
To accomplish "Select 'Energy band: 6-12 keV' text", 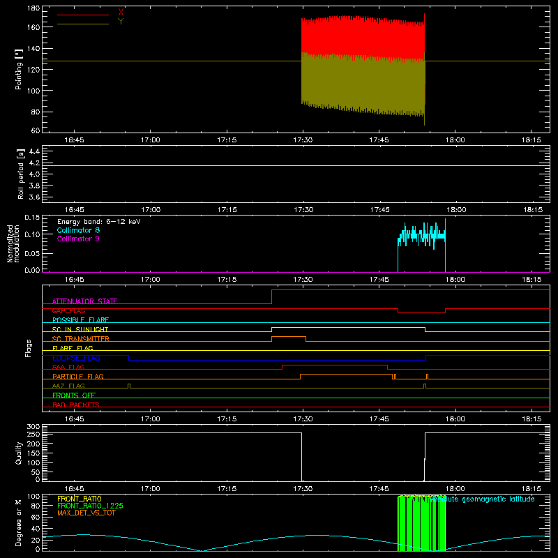I will 99,222.
